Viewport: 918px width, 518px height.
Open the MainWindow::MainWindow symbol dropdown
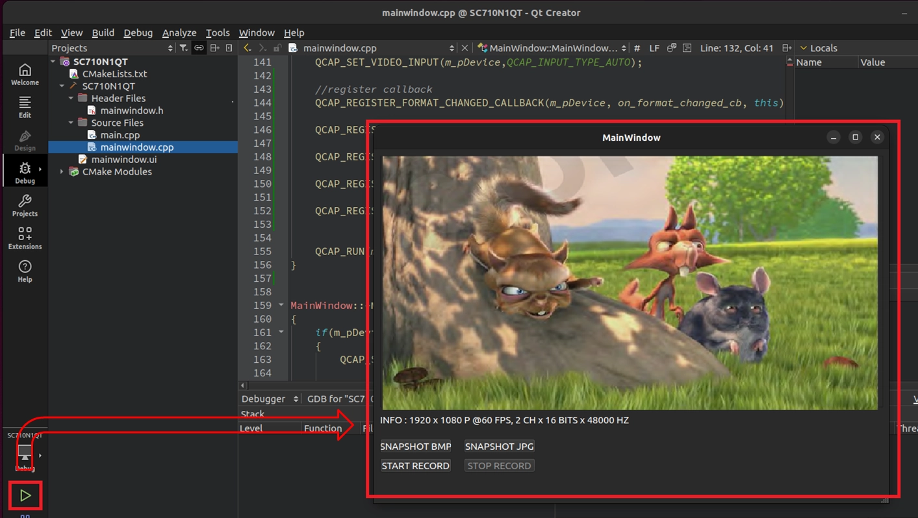(552, 48)
